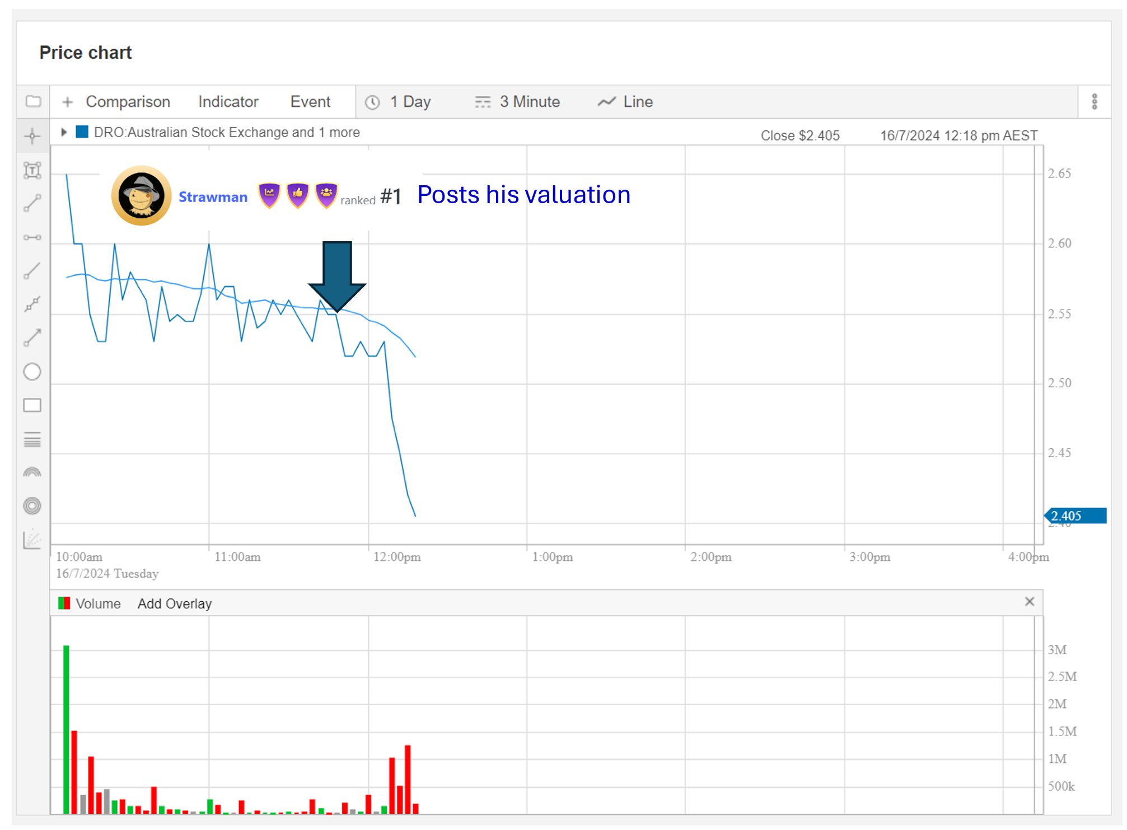
Task: Open the Indicator menu
Action: coord(228,102)
